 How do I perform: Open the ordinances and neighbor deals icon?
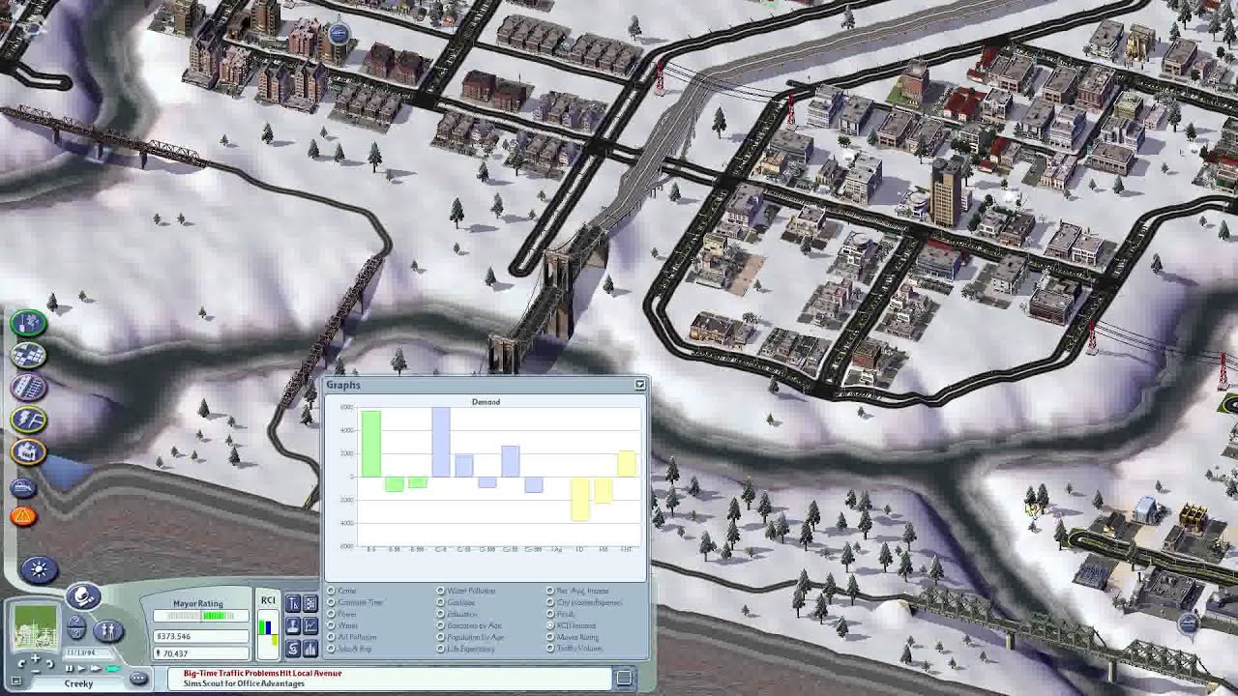click(293, 603)
